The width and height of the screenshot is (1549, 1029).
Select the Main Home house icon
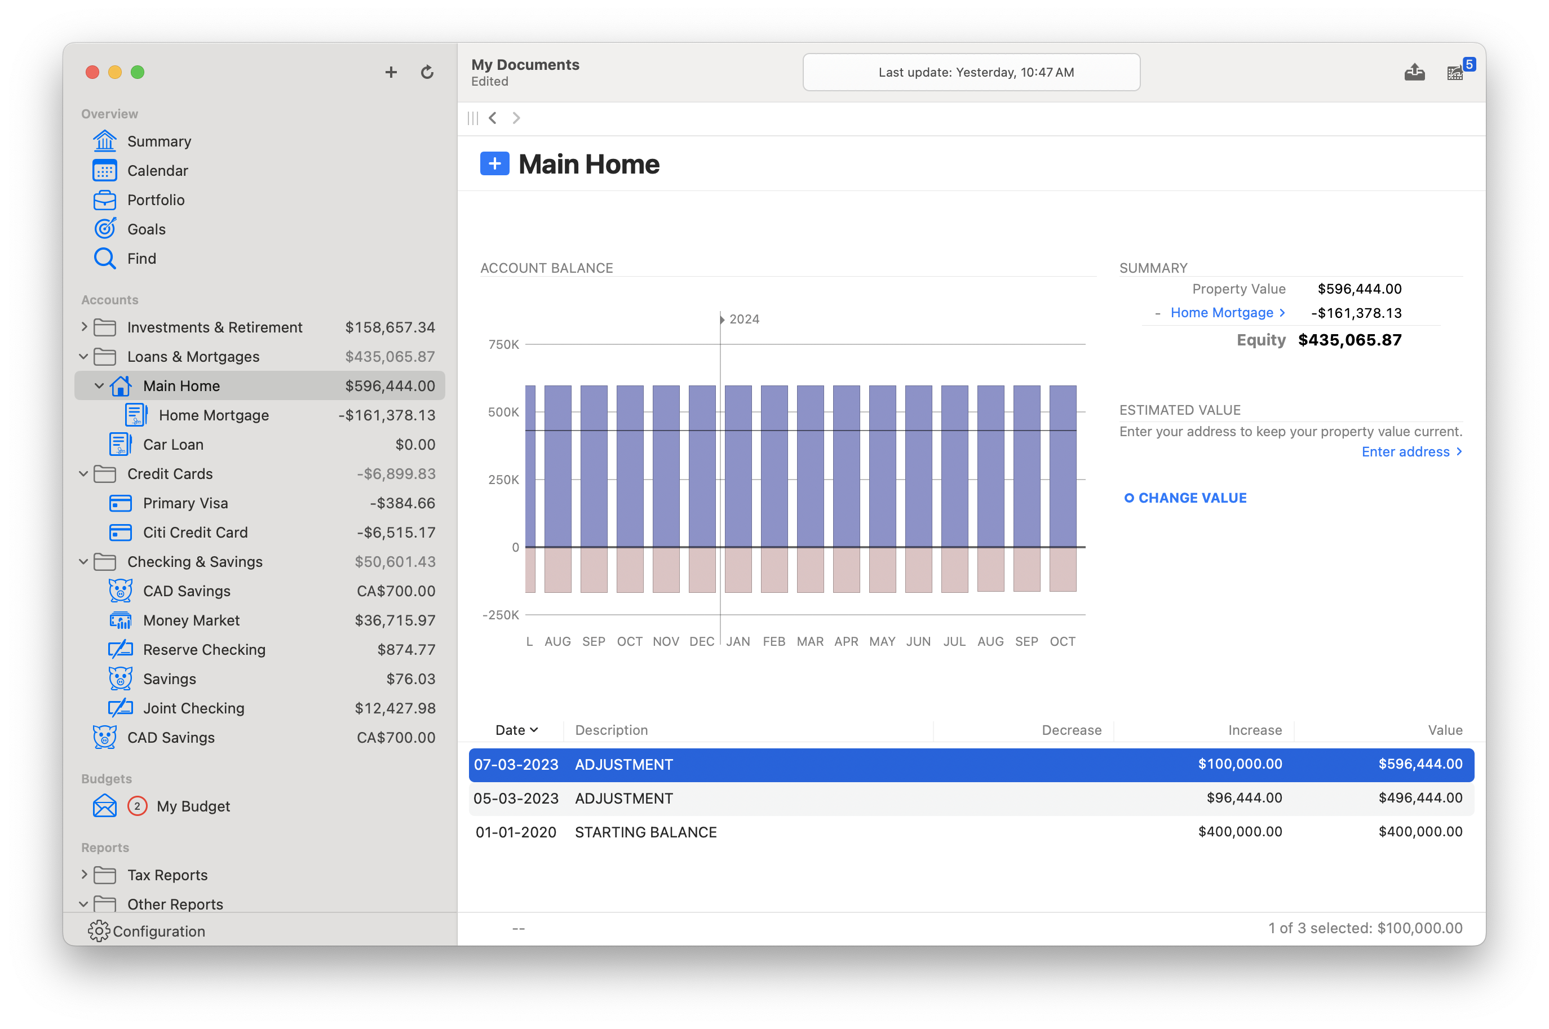120,386
